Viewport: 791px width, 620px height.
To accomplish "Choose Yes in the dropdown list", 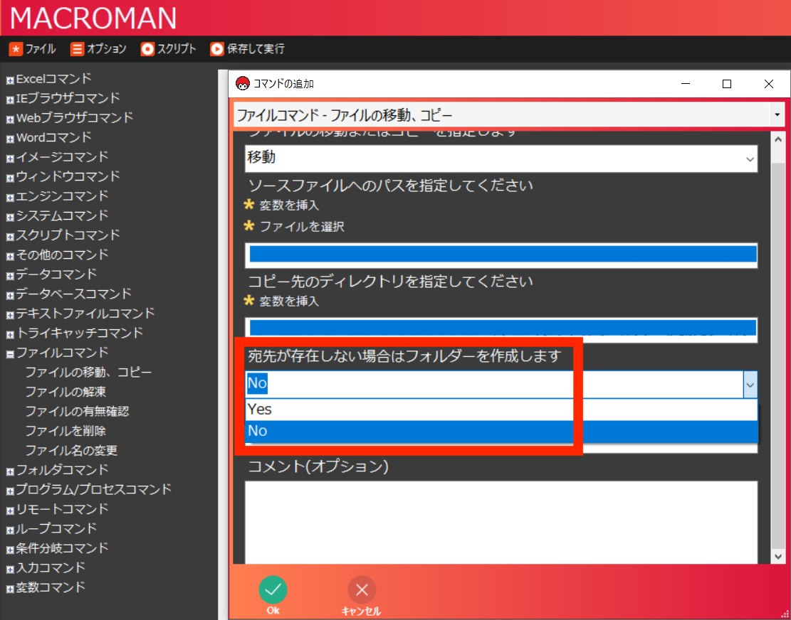I will pyautogui.click(x=501, y=410).
